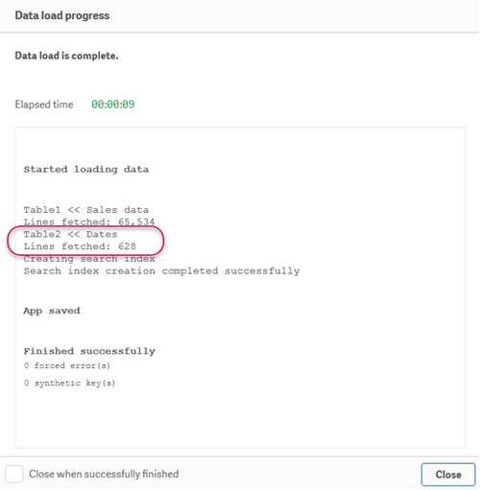480x490 pixels.
Task: Click the Close button
Action: (448, 475)
